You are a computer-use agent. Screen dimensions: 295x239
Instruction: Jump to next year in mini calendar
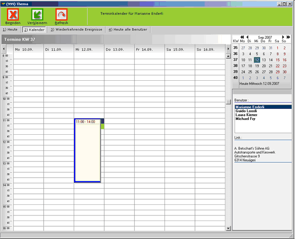point(289,37)
